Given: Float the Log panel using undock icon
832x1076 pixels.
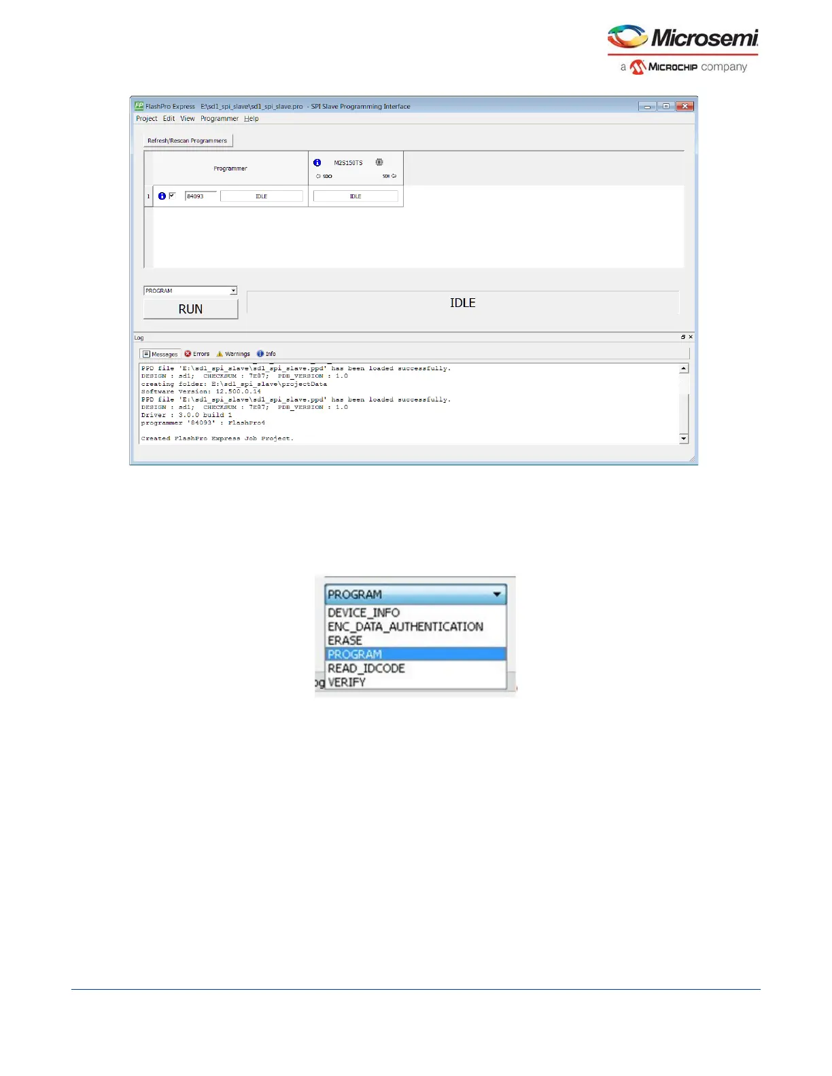Looking at the screenshot, I should [x=683, y=337].
